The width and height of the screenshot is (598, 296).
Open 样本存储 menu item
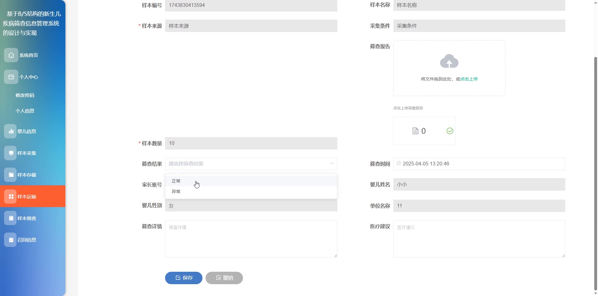33,175
